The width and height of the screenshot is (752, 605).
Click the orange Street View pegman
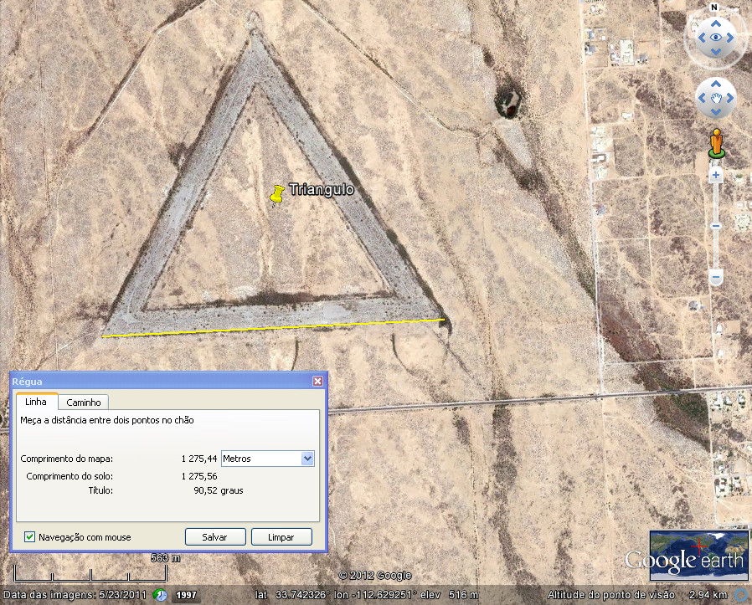click(x=716, y=143)
